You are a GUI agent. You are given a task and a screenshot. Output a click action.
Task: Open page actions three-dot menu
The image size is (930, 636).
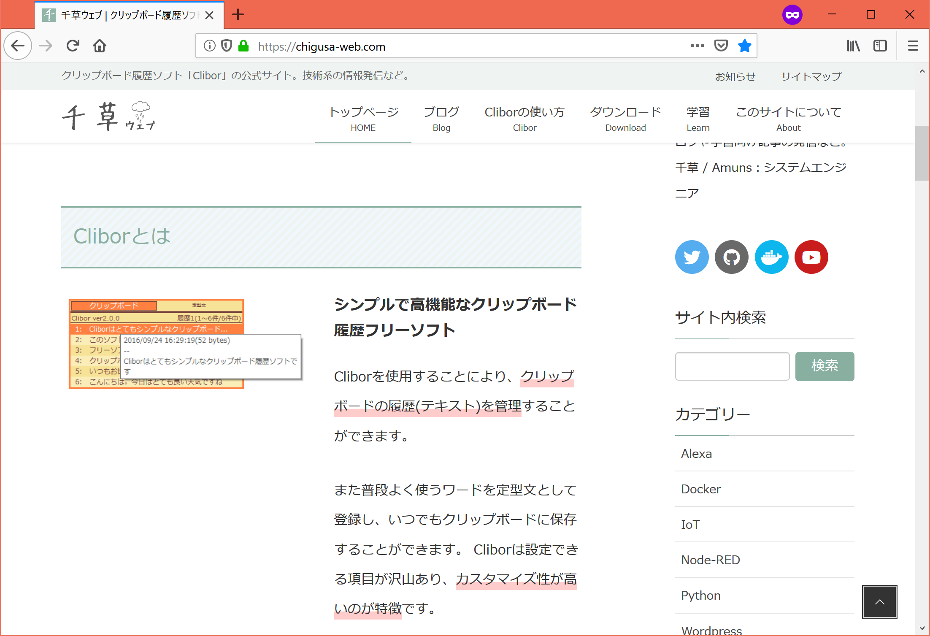click(697, 46)
